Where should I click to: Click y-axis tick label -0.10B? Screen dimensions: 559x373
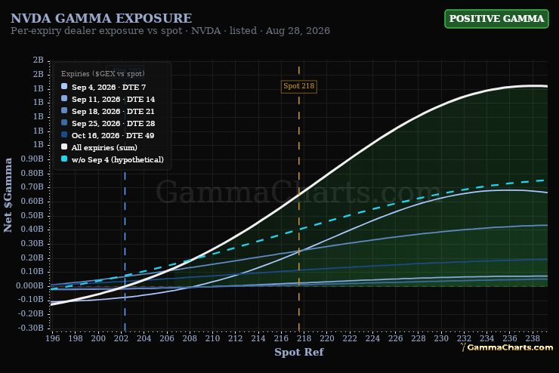(x=31, y=300)
